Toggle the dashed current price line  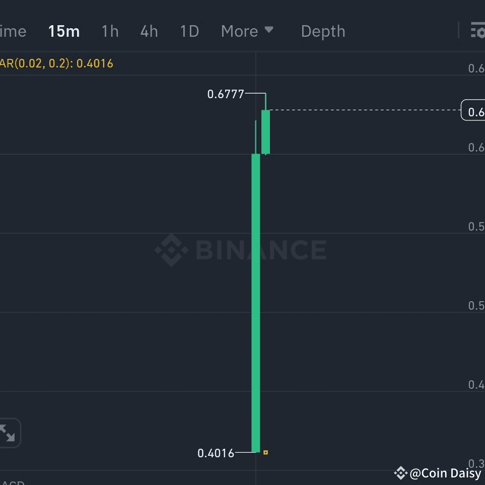pos(363,110)
